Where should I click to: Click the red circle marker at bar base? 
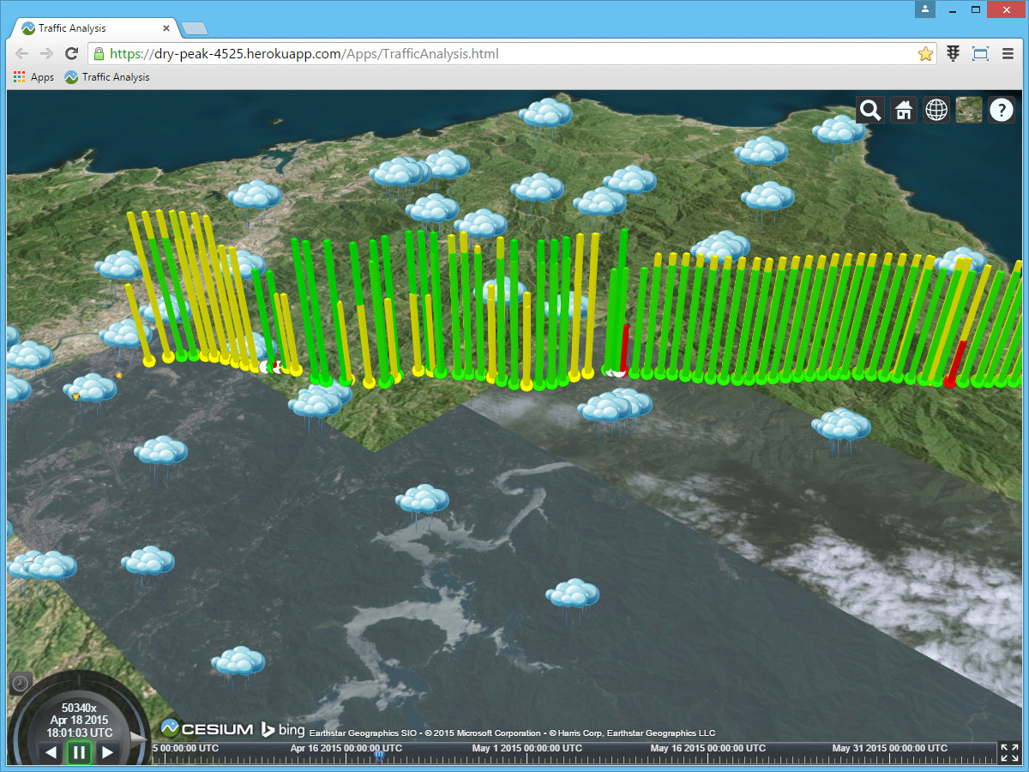(949, 381)
